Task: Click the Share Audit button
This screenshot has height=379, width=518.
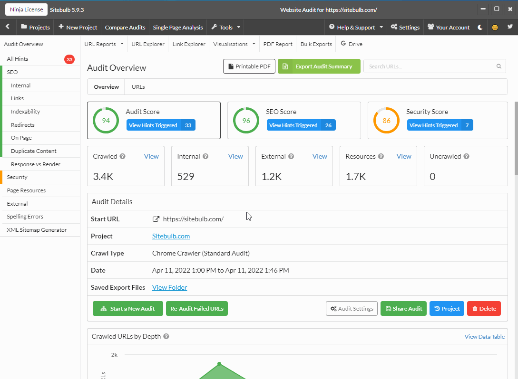Action: pos(404,308)
